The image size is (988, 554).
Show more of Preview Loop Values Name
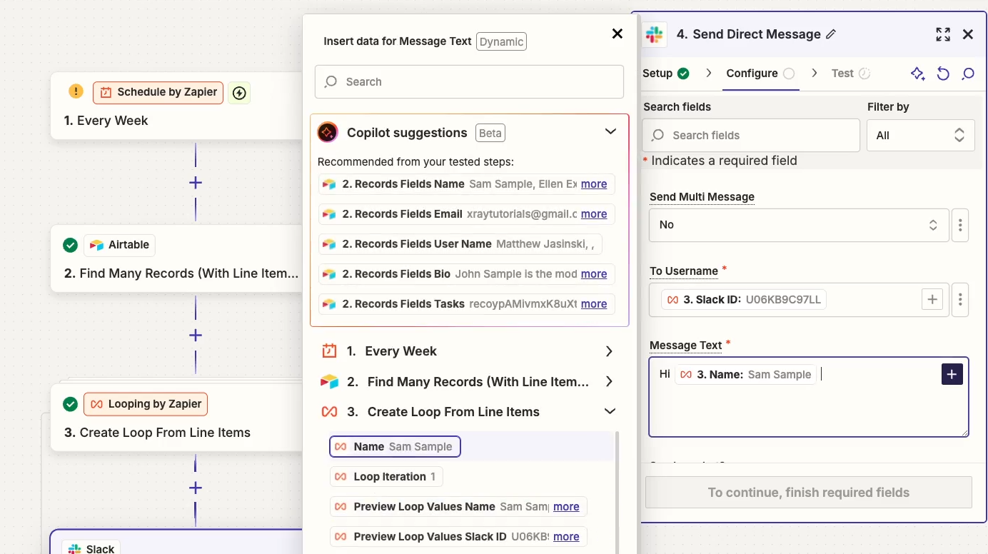(566, 507)
